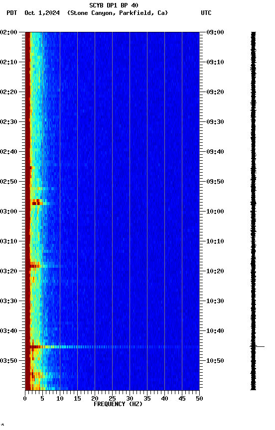The width and height of the screenshot is (275, 430).
Task: Click the '03:10' PDT time label
Action: click(x=8, y=241)
